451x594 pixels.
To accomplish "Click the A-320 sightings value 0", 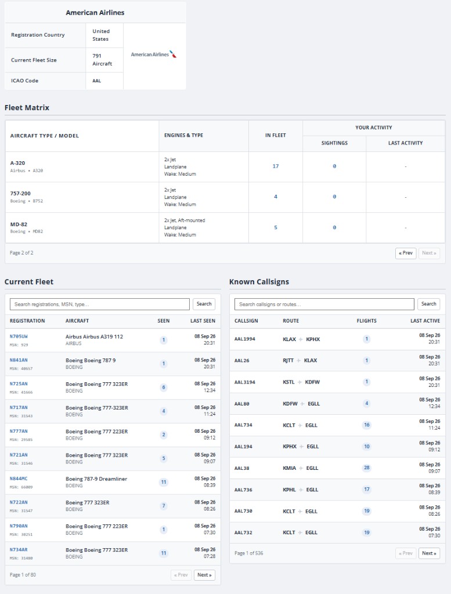I will (334, 166).
